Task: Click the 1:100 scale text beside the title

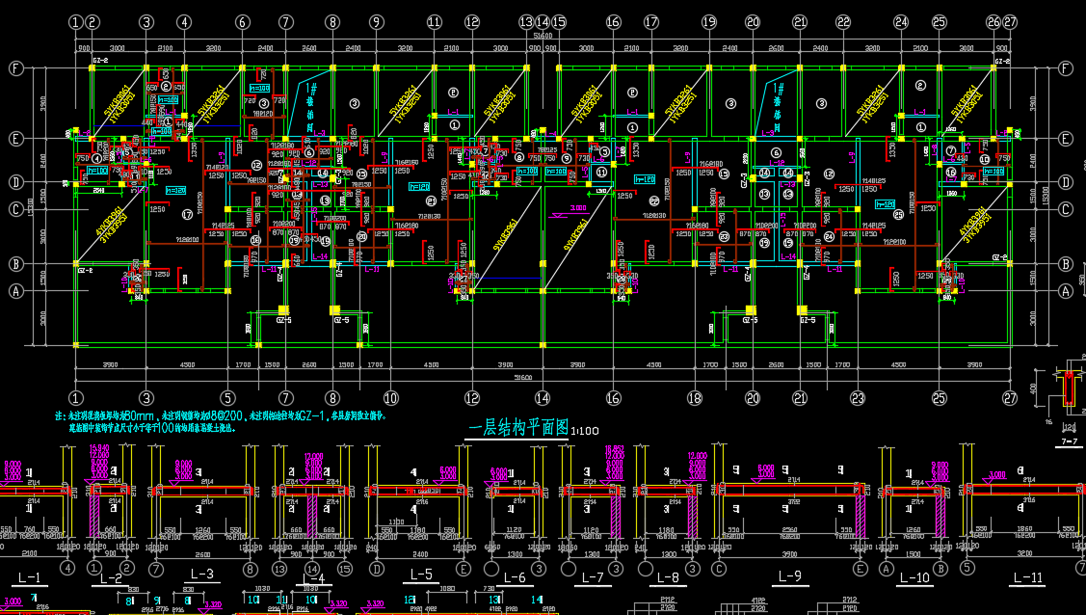Action: tap(585, 431)
